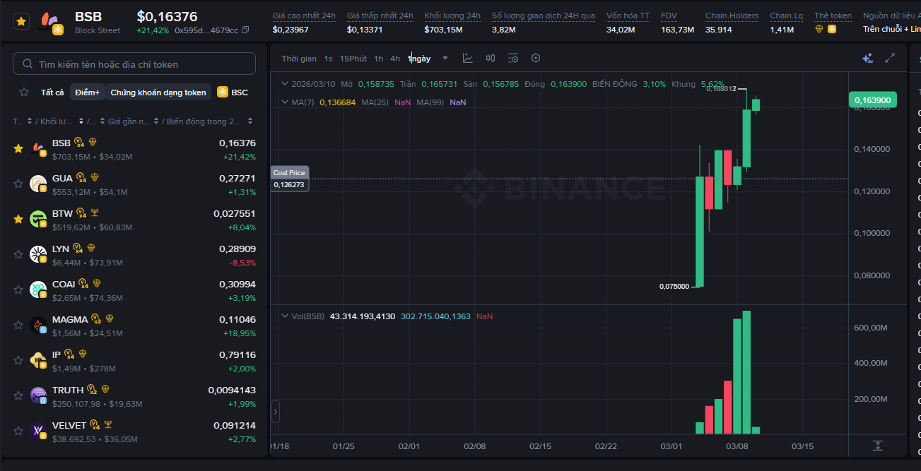The height and width of the screenshot is (471, 921).
Task: Launch the AI sparkle assistant icon
Action: click(x=867, y=58)
